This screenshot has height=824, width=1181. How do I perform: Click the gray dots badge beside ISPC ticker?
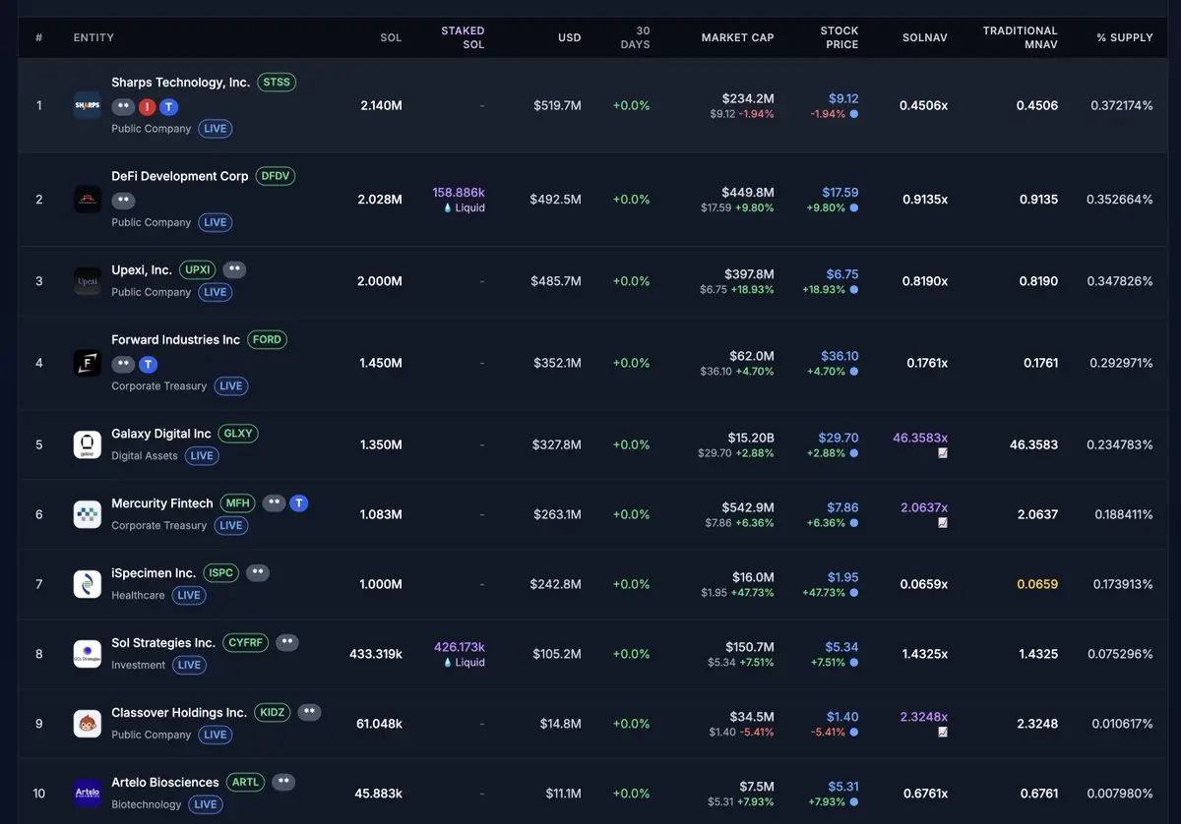257,572
